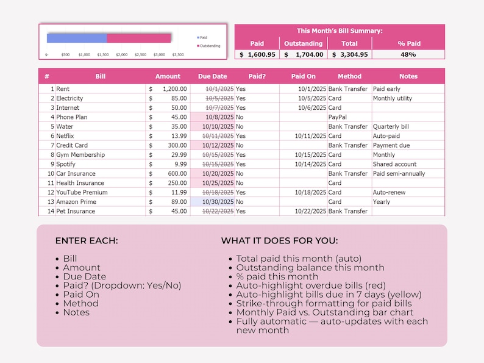Screen dimensions: 484x363
Task: Click the % Paid summary header
Action: (409, 43)
